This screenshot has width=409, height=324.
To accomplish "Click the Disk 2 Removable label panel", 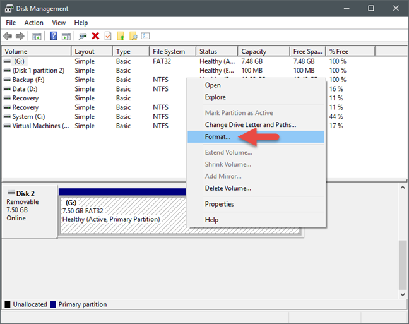I will (x=30, y=211).
